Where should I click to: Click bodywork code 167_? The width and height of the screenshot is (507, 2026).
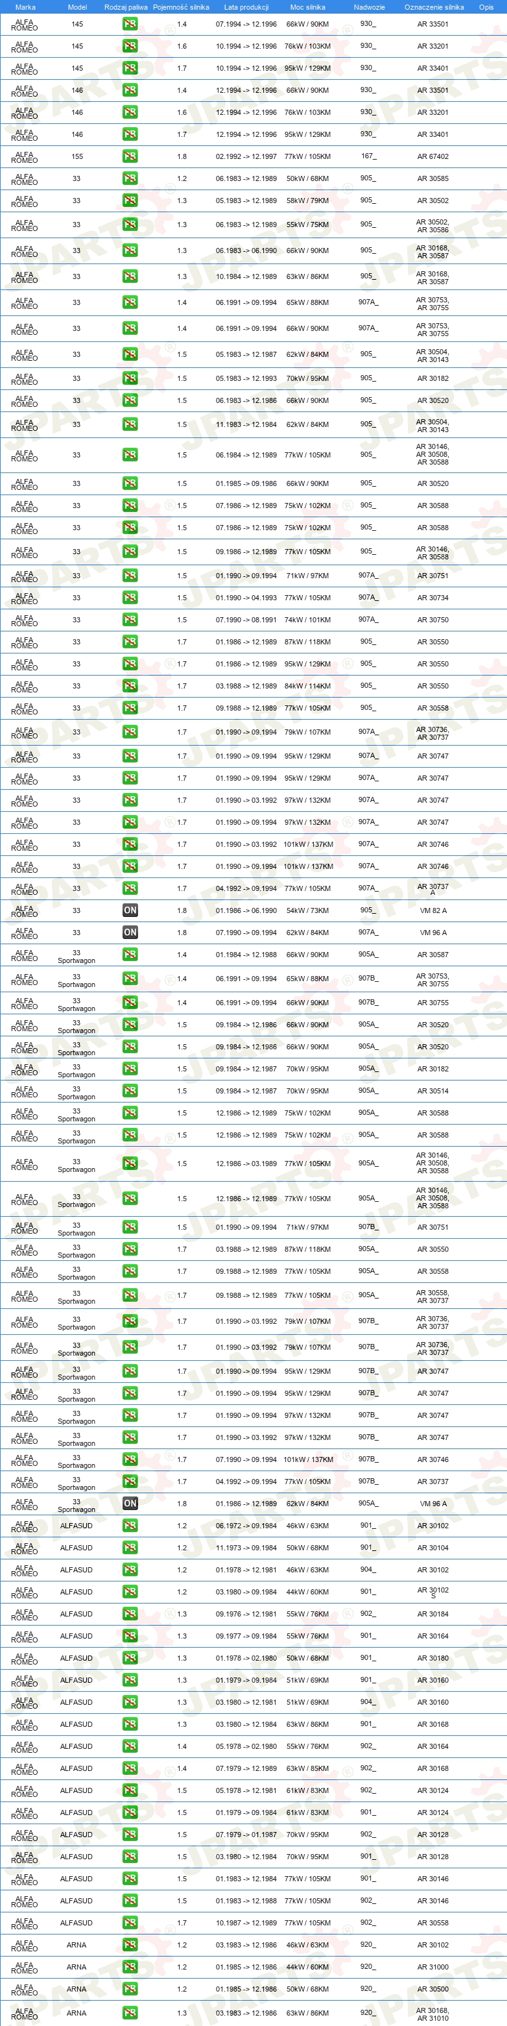pyautogui.click(x=368, y=156)
